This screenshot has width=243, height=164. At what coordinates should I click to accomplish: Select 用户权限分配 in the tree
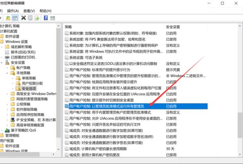(33, 83)
